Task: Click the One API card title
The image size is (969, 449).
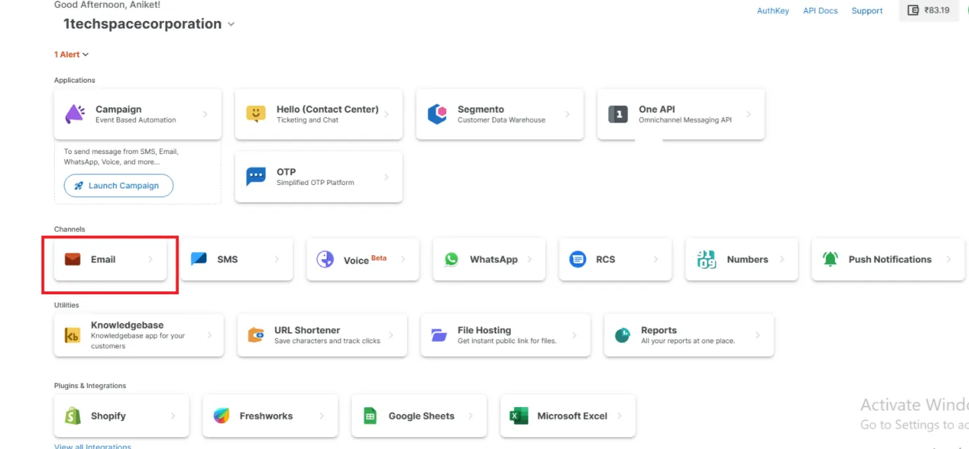Action: 657,109
